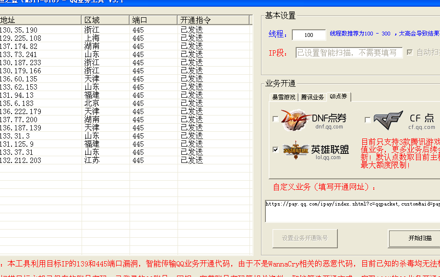Uncheck the 英雄联盟 checkbox

tap(275, 150)
